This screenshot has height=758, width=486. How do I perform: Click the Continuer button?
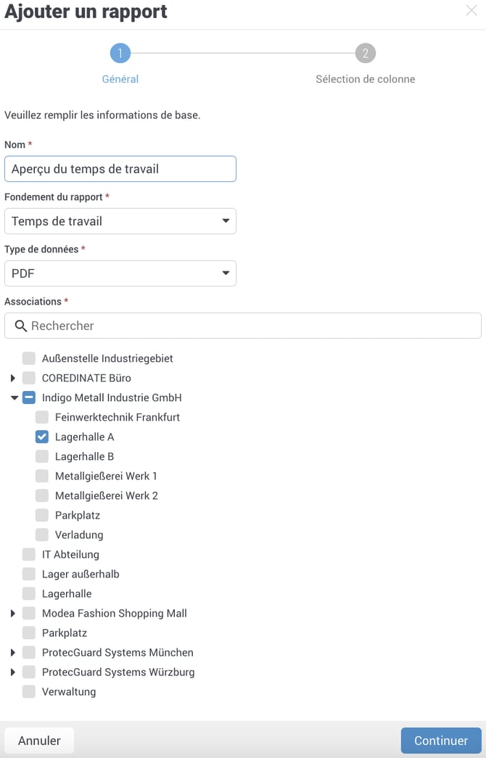(x=440, y=741)
